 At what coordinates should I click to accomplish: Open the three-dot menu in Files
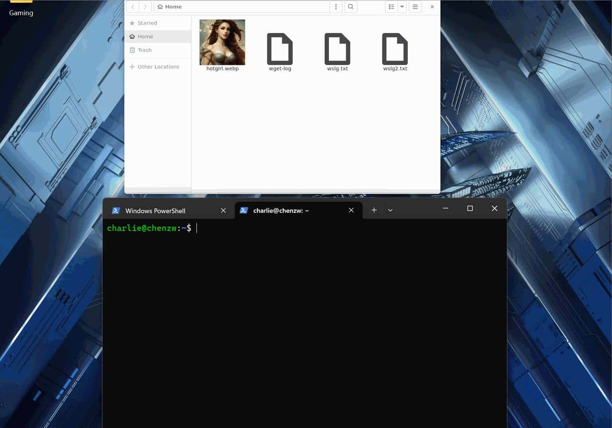tap(336, 7)
